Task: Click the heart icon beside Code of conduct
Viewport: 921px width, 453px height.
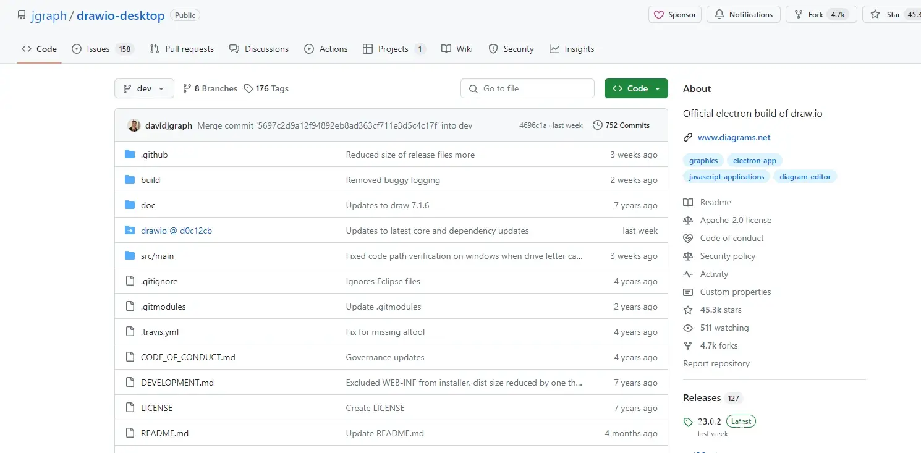Action: pos(688,238)
